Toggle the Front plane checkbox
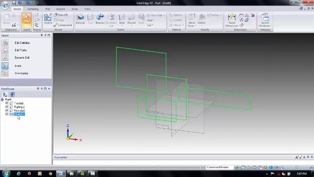The height and width of the screenshot is (177, 314). tap(7, 110)
